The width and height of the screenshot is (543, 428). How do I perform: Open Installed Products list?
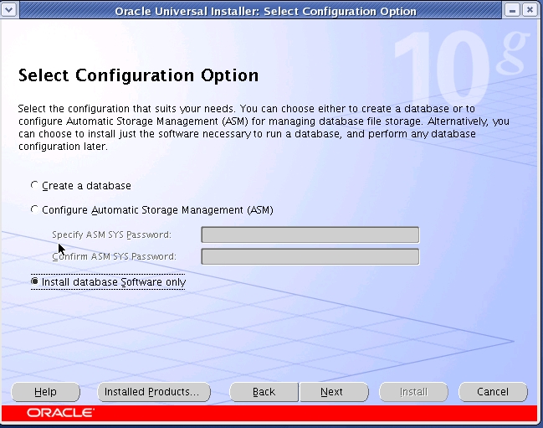click(x=153, y=392)
